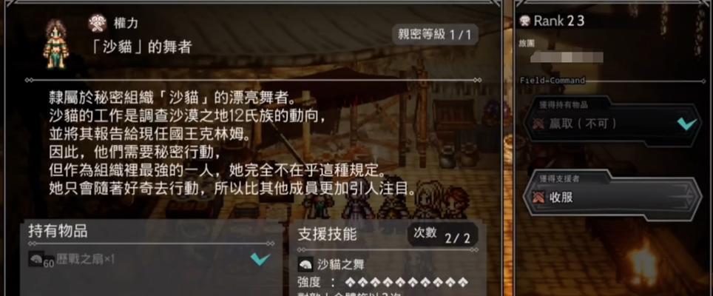Toggle the checkmark next to 歷戰之扇×1
This screenshot has width=713, height=296.
(x=260, y=259)
